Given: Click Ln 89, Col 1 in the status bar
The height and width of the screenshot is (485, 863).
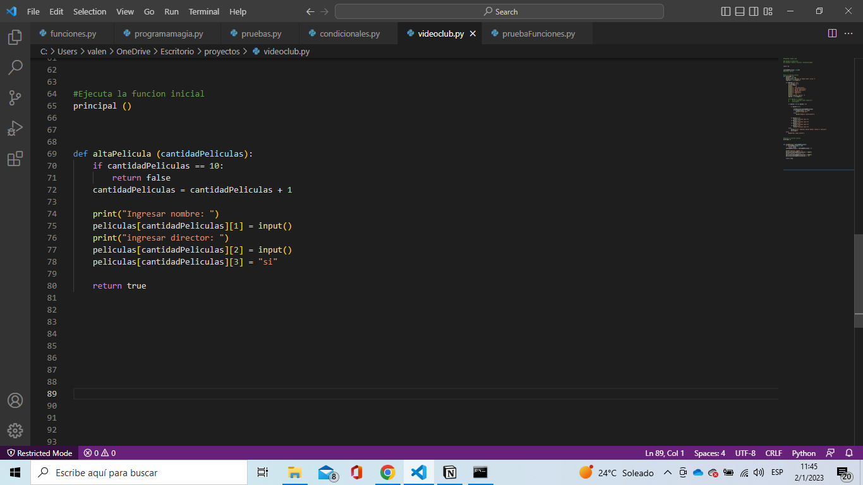Looking at the screenshot, I should pyautogui.click(x=665, y=453).
